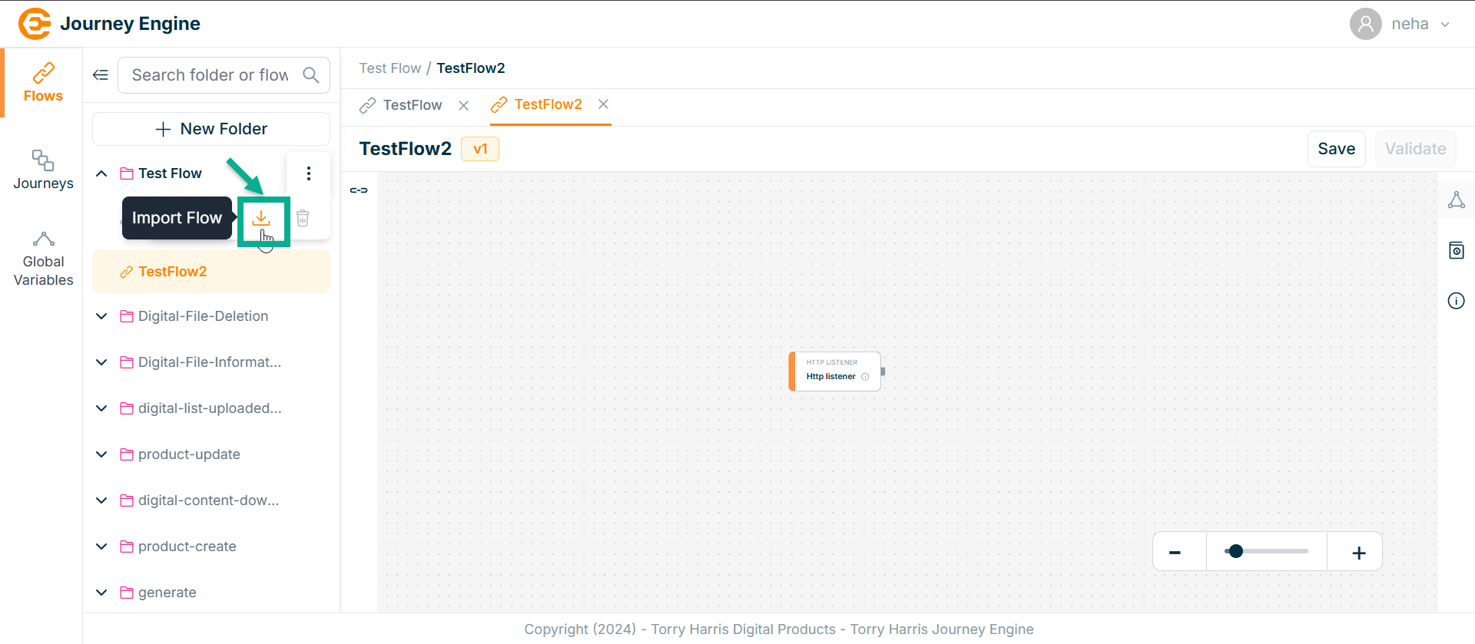The width and height of the screenshot is (1475, 644).
Task: Click the search magnifier icon
Action: 311,75
